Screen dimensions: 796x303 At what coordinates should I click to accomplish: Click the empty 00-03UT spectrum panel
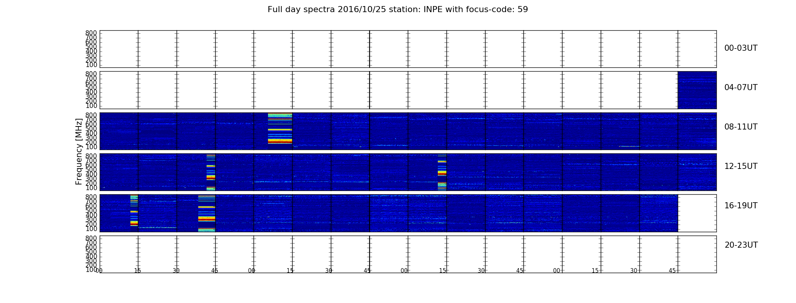point(408,49)
